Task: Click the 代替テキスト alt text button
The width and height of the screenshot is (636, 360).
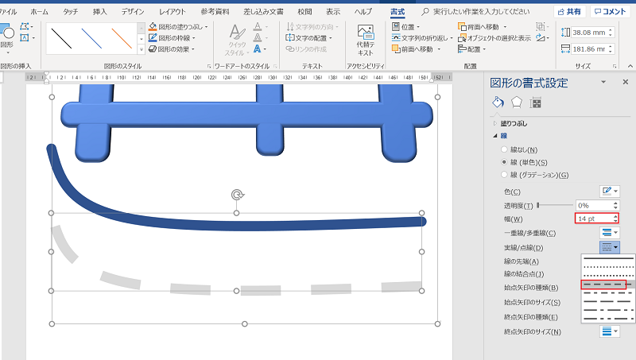Action: pyautogui.click(x=366, y=40)
